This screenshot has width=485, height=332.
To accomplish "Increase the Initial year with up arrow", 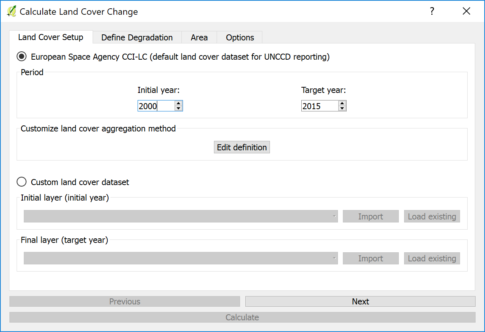I will pyautogui.click(x=179, y=103).
